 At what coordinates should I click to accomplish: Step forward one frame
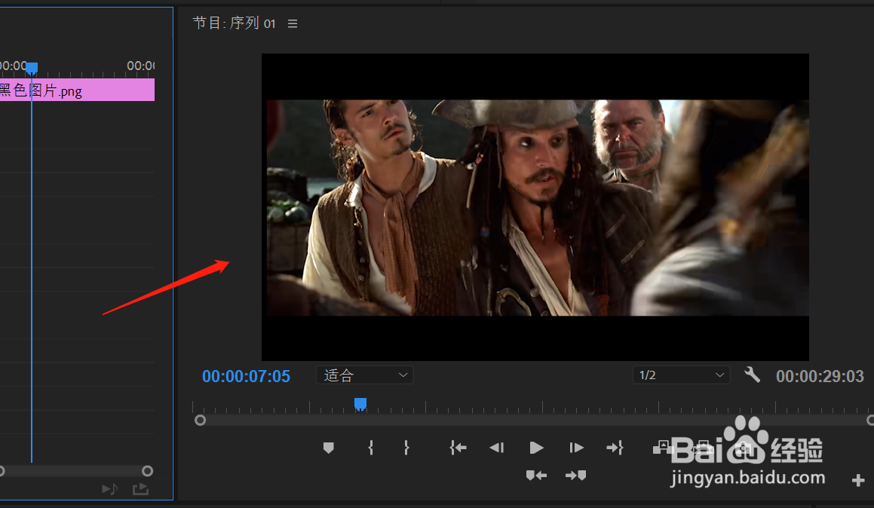576,447
